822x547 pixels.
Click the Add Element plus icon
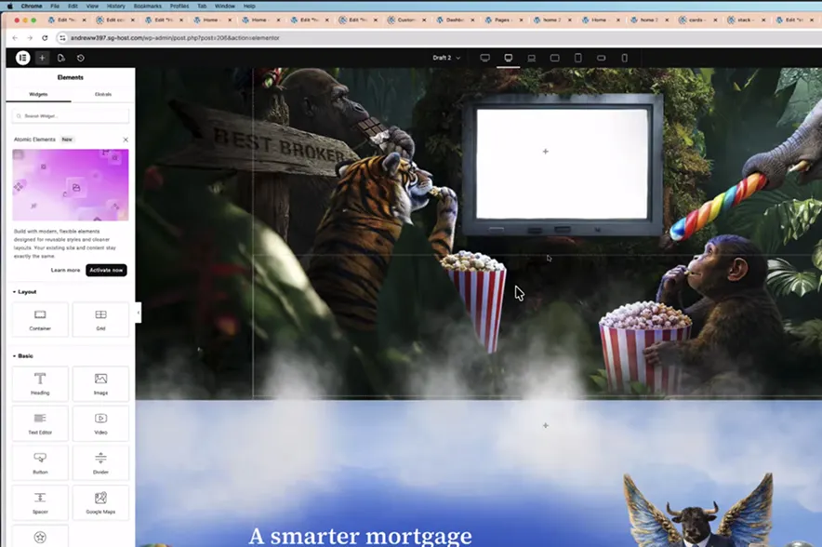coord(42,58)
